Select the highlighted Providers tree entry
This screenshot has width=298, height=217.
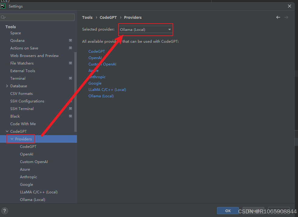(x=39, y=139)
